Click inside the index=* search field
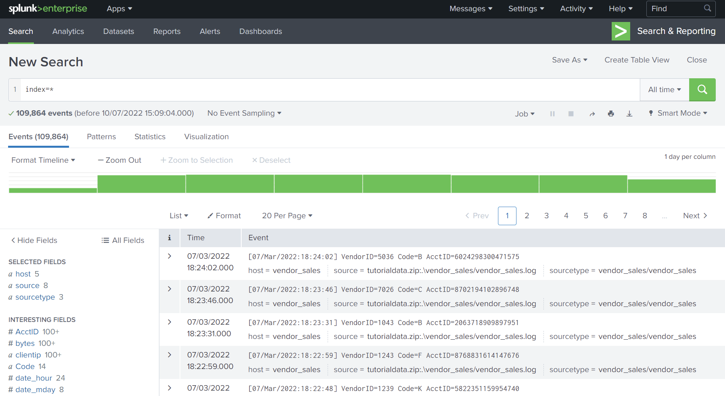 tap(154, 89)
